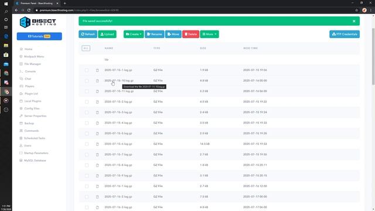Click the file icon of 2020-07-15-2.log.gz
This screenshot has width=375, height=211.
[x=97, y=101]
